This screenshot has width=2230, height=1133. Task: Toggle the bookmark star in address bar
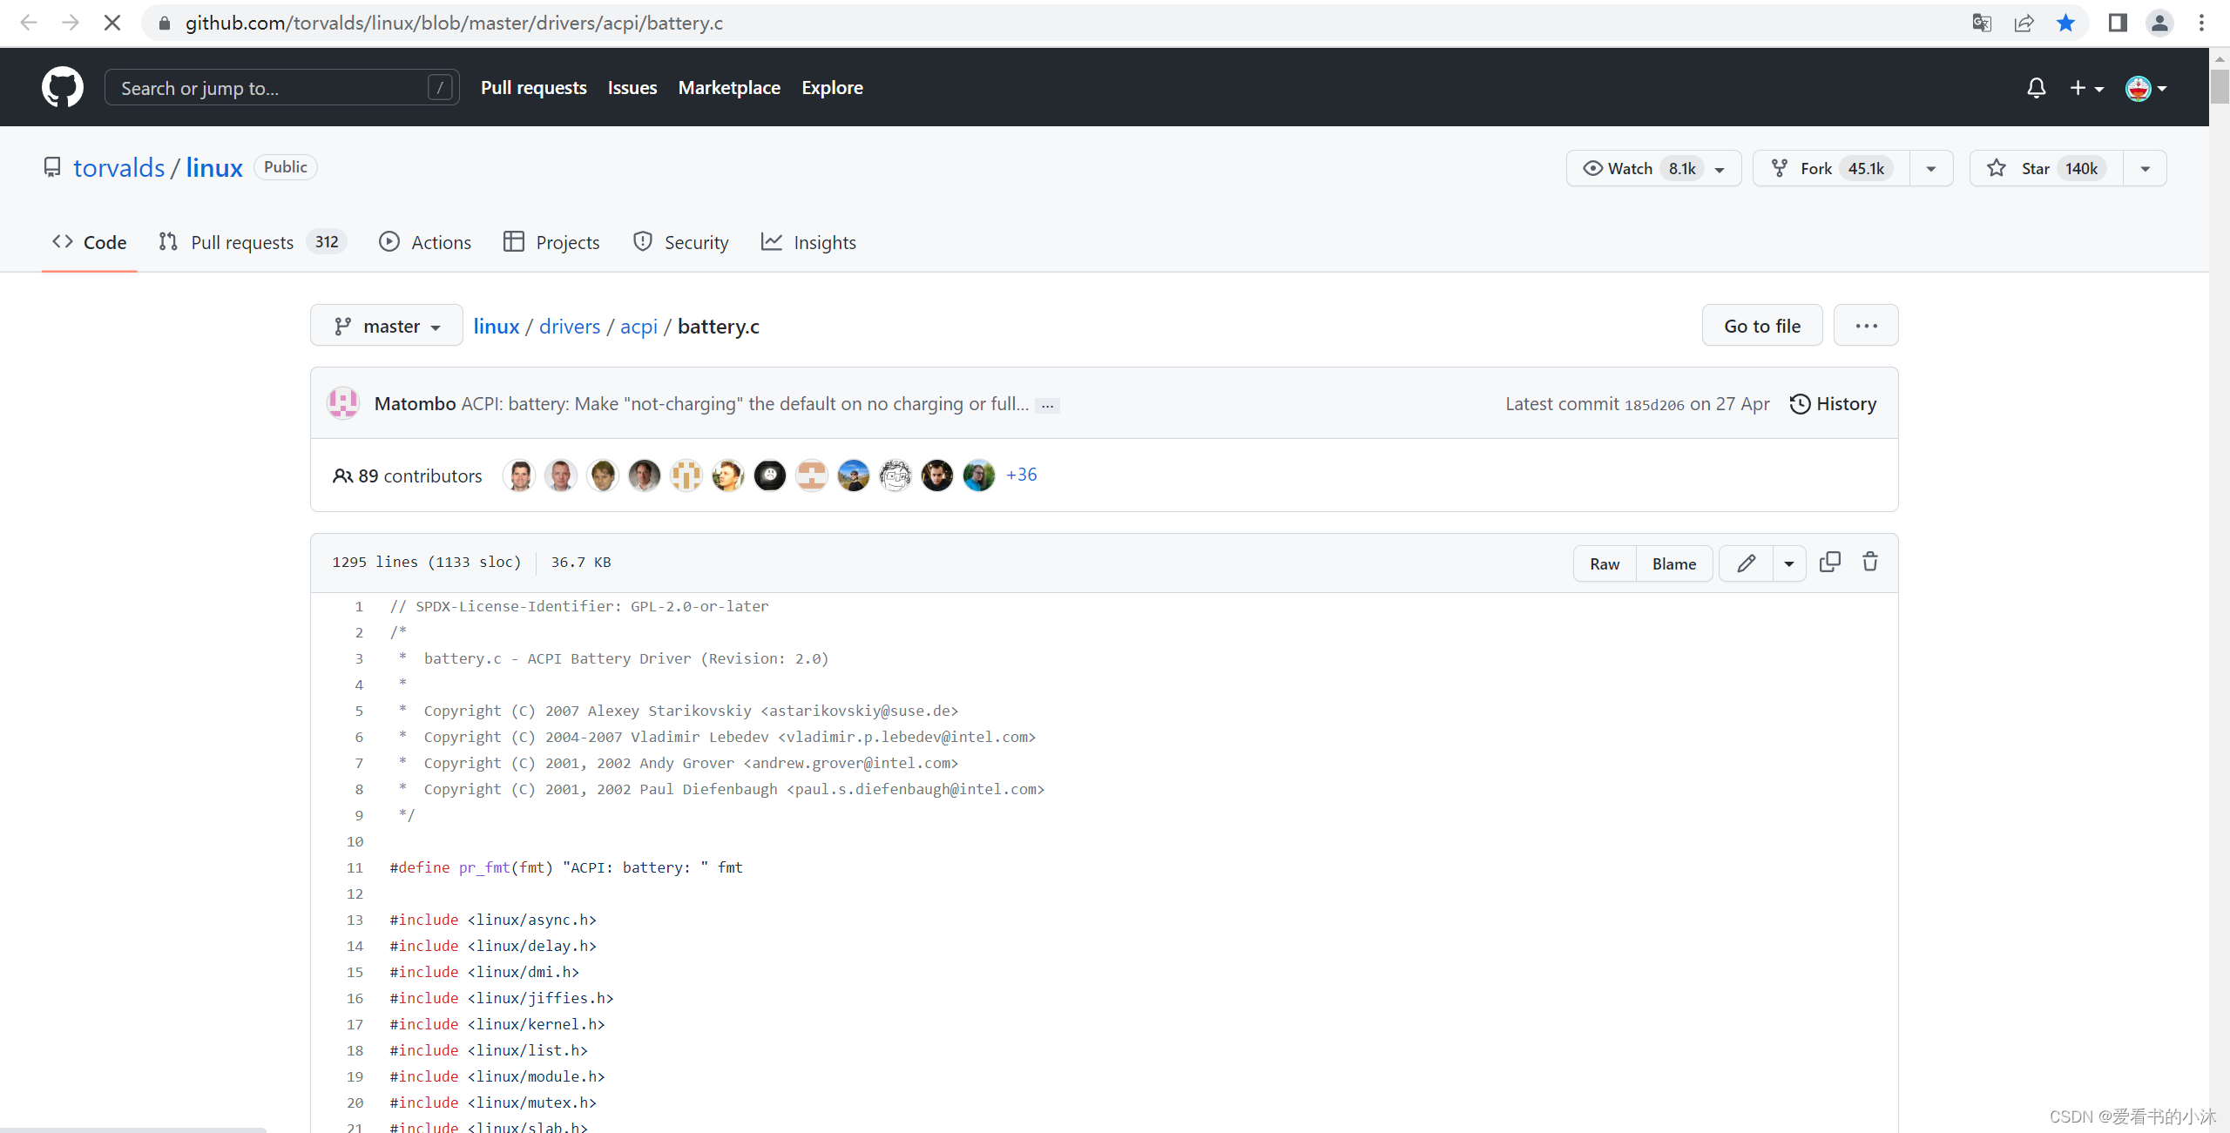[x=2065, y=23]
